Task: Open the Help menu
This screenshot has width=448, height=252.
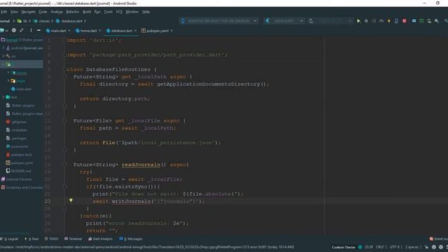Action: point(146,12)
